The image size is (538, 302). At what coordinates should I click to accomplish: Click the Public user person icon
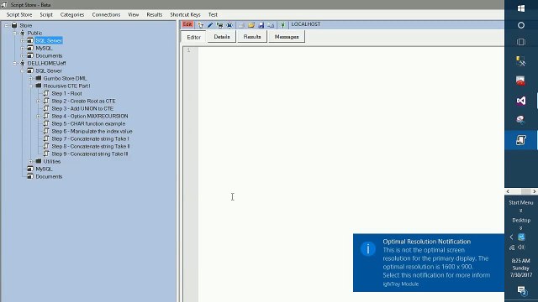click(23, 33)
